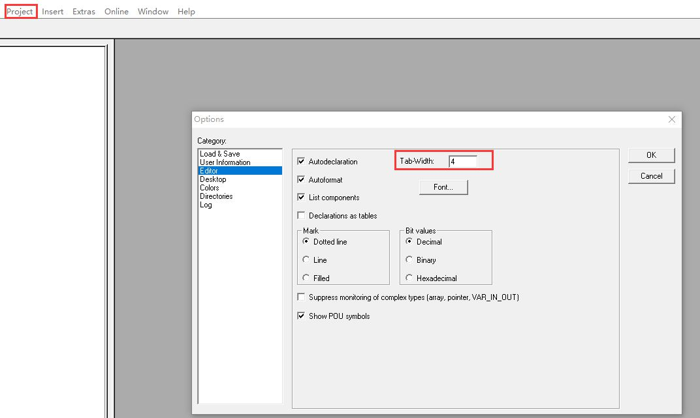Select the Filled mark option
The height and width of the screenshot is (418, 700).
(306, 278)
